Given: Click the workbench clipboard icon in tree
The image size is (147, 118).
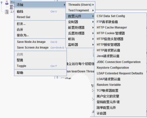Looking at the screenshot, I should 7,12.
